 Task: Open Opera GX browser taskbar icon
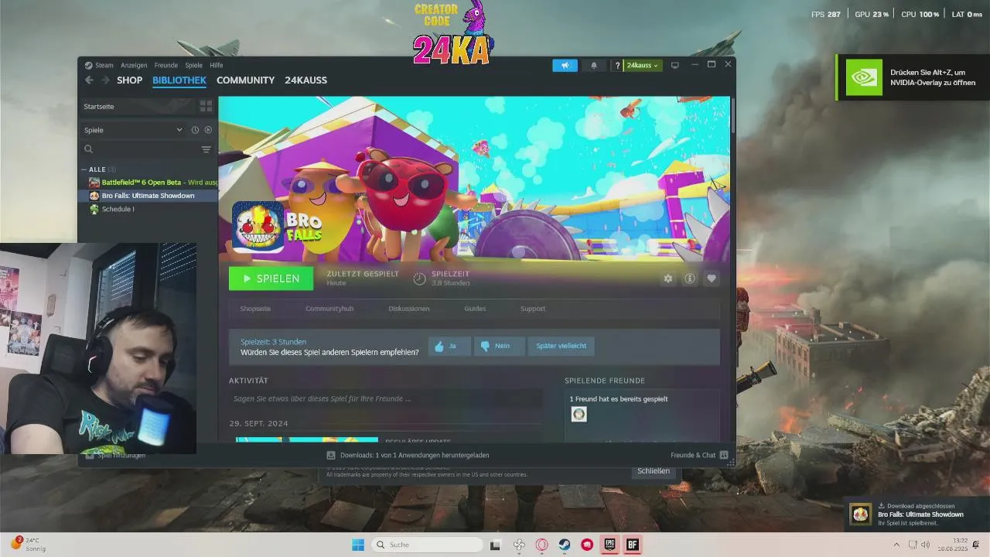541,545
